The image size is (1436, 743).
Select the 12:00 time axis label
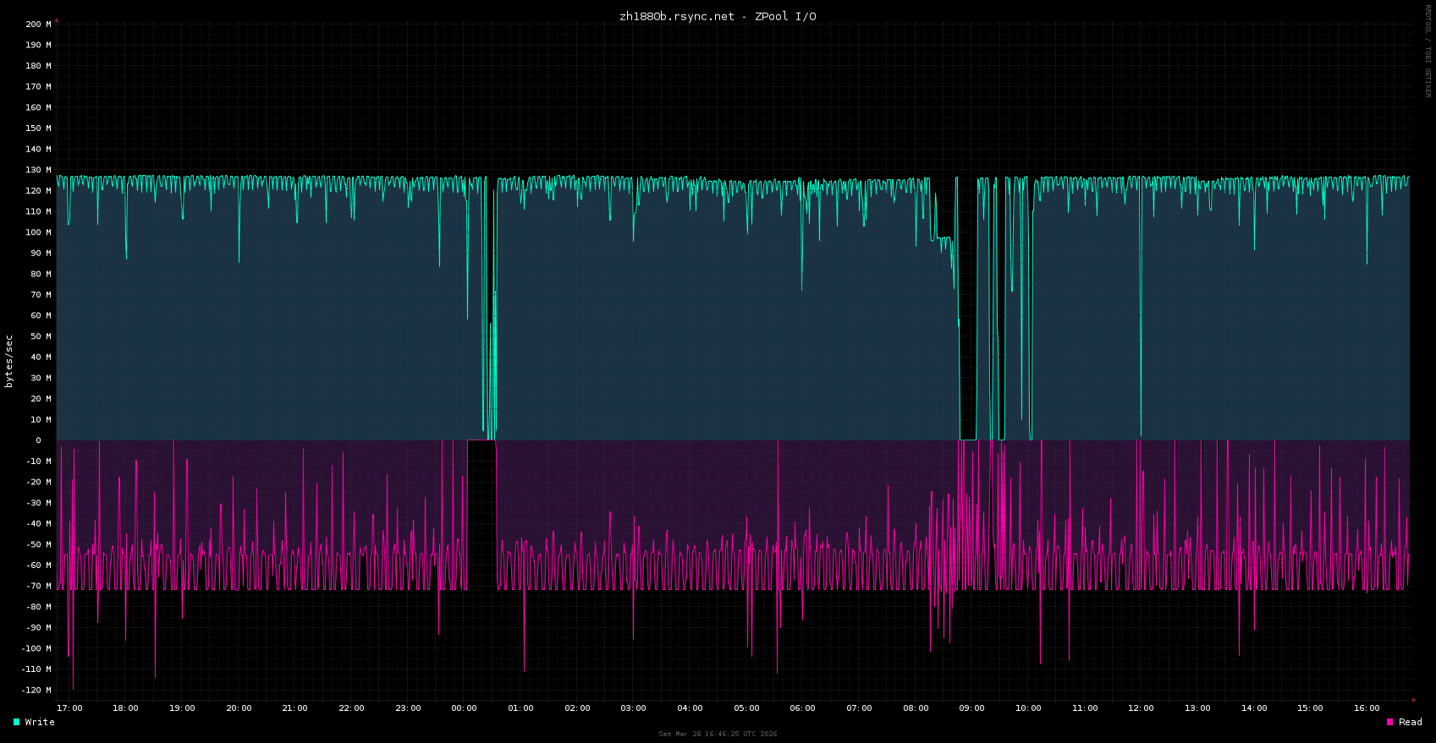pos(1141,708)
